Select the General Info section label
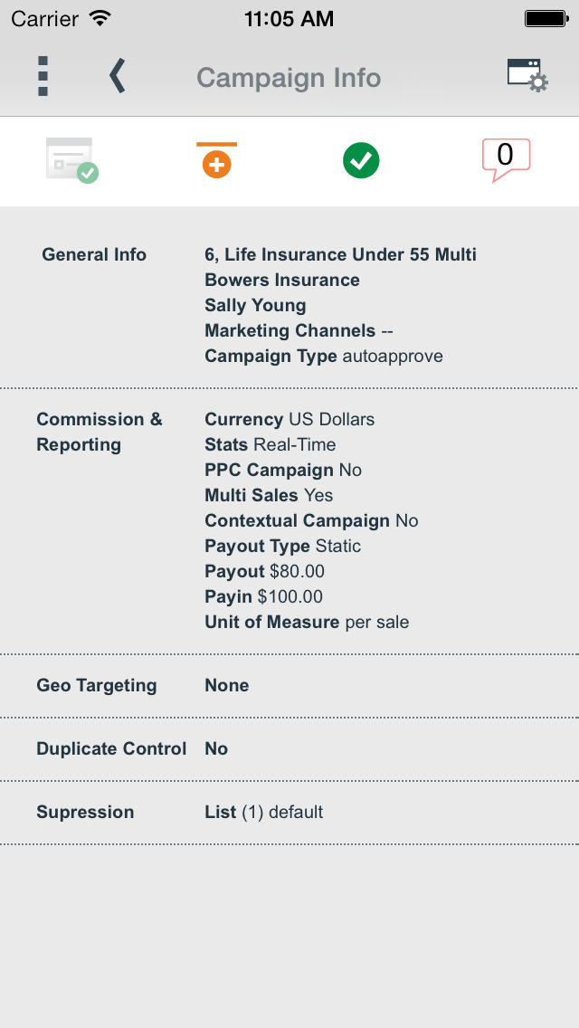The image size is (579, 1028). [x=94, y=255]
